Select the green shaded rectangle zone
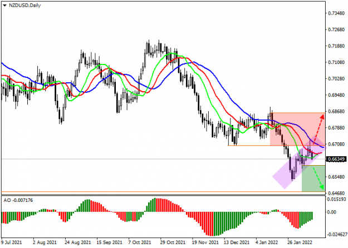 click(x=313, y=178)
